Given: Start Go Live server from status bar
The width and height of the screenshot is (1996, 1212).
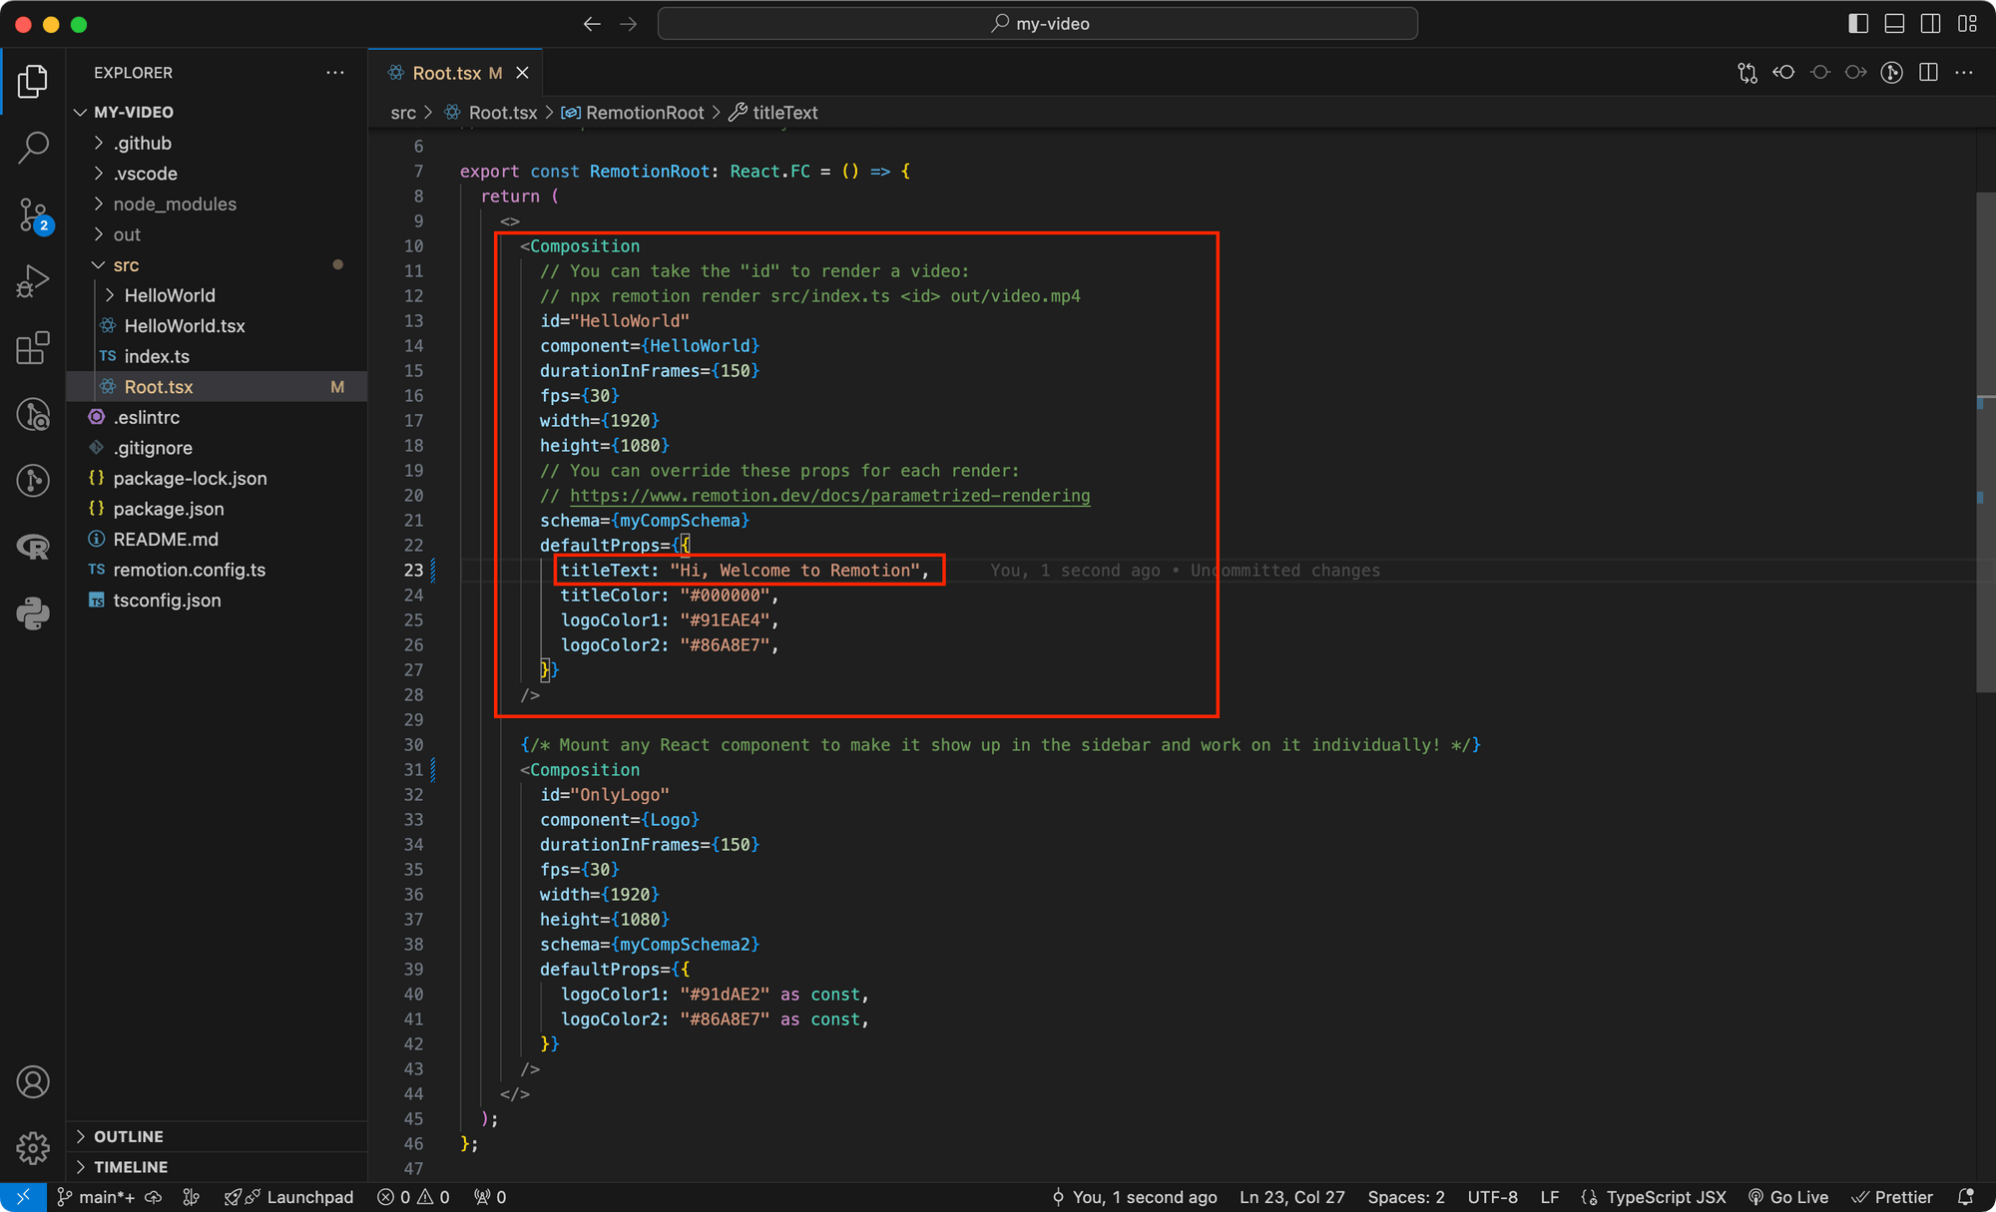Looking at the screenshot, I should tap(1788, 1197).
